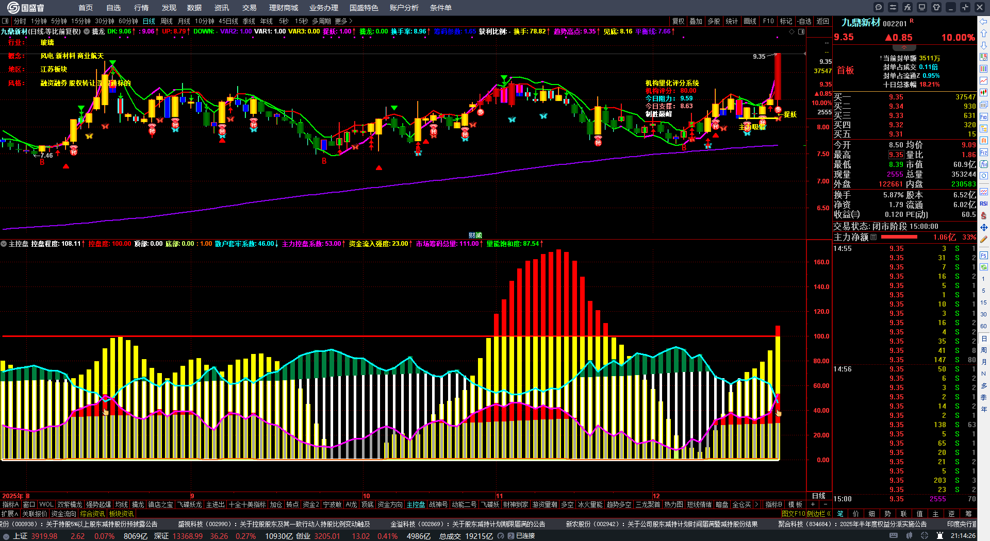Click the panel layout icon at chart top right
Screen dimensions: 990x541
801,31
